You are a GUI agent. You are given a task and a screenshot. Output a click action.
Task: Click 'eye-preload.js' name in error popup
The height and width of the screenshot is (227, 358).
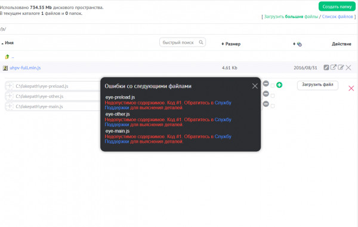(120, 97)
